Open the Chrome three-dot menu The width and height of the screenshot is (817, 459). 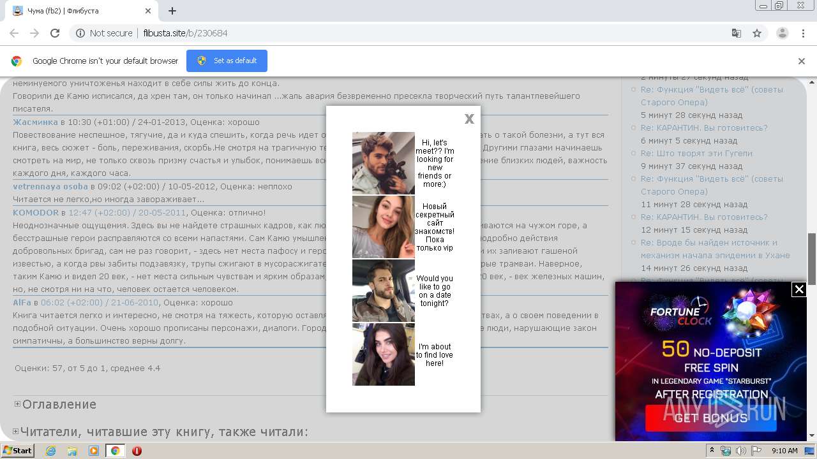(x=802, y=33)
